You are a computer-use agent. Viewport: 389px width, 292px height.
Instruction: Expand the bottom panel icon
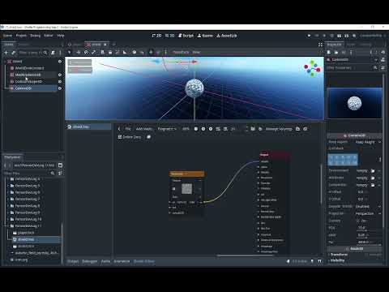320,261
